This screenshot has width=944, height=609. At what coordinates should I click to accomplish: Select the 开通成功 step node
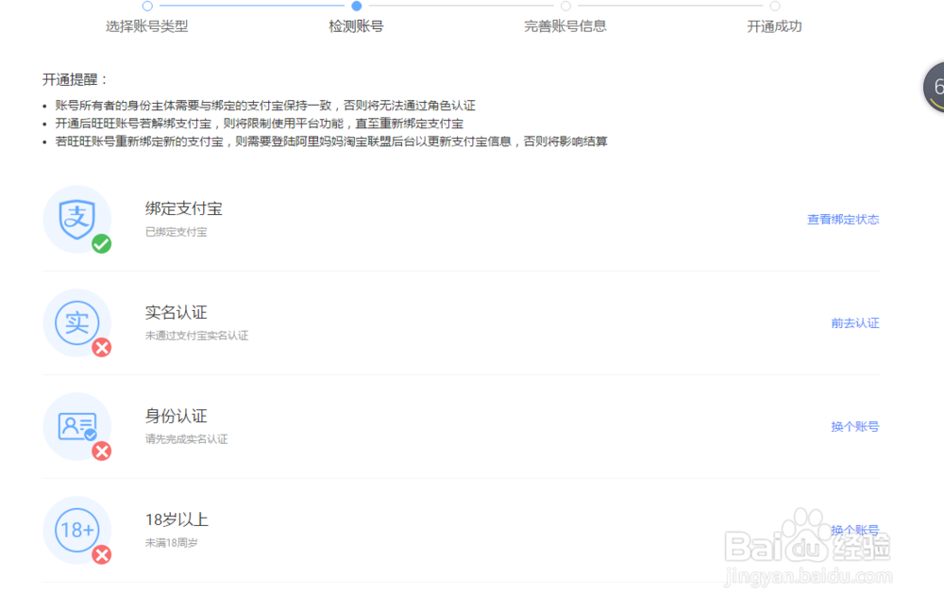click(773, 6)
